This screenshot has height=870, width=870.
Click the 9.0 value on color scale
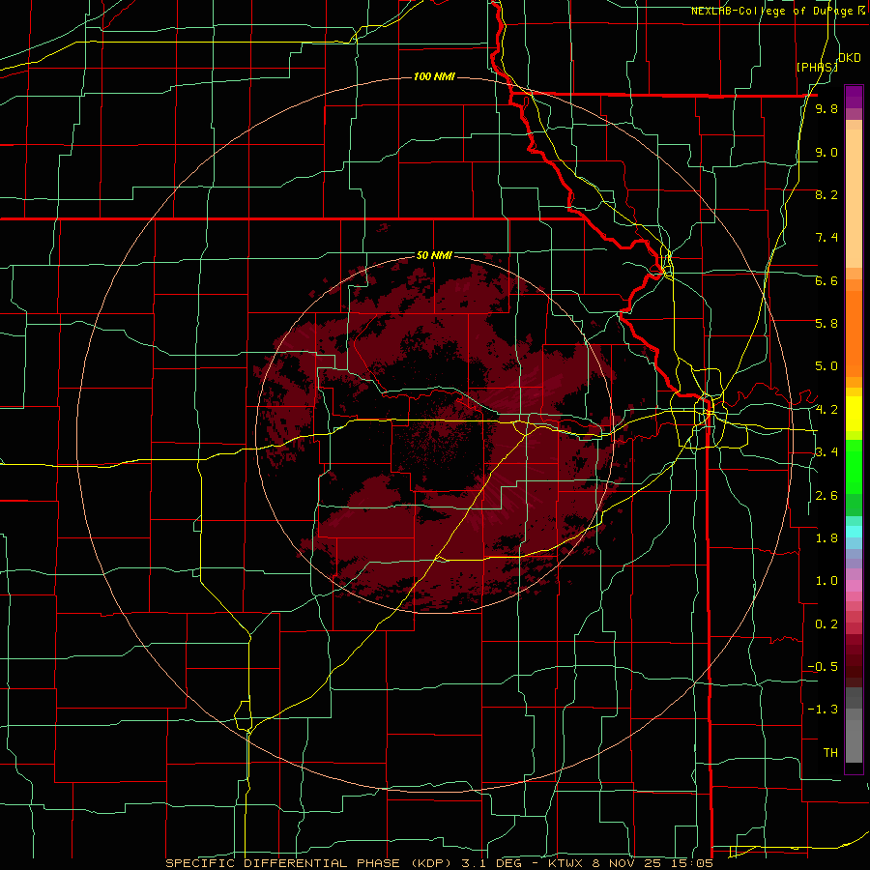(x=826, y=152)
